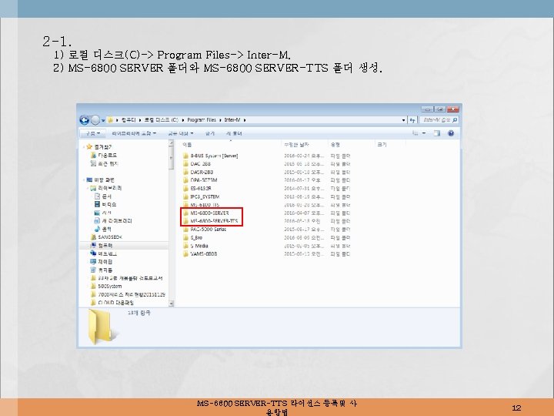Select the VAMS-0808 folder icon
554x416 pixels.
pos(185,254)
